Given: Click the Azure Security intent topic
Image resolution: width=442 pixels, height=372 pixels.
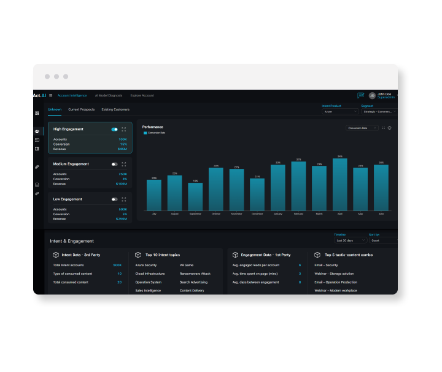Looking at the screenshot, I should 146,265.
